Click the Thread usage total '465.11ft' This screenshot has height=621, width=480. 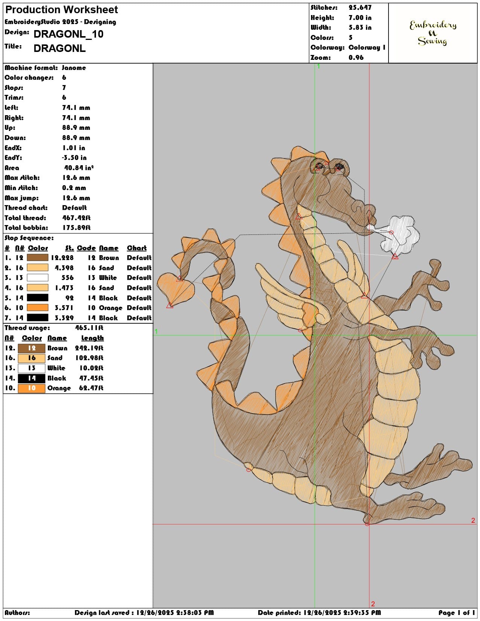click(89, 328)
